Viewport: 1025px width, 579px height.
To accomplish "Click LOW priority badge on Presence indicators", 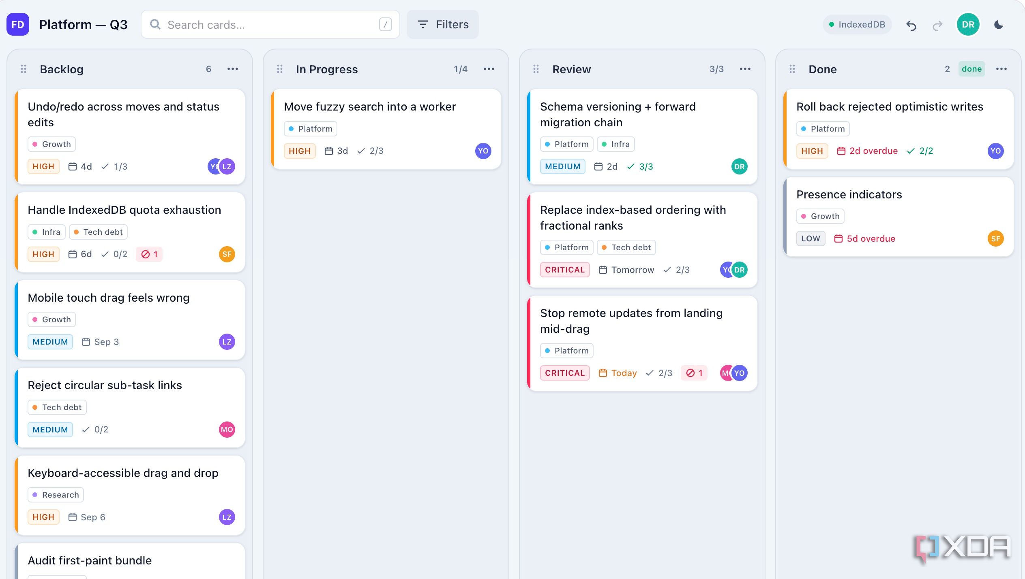I will pyautogui.click(x=811, y=238).
